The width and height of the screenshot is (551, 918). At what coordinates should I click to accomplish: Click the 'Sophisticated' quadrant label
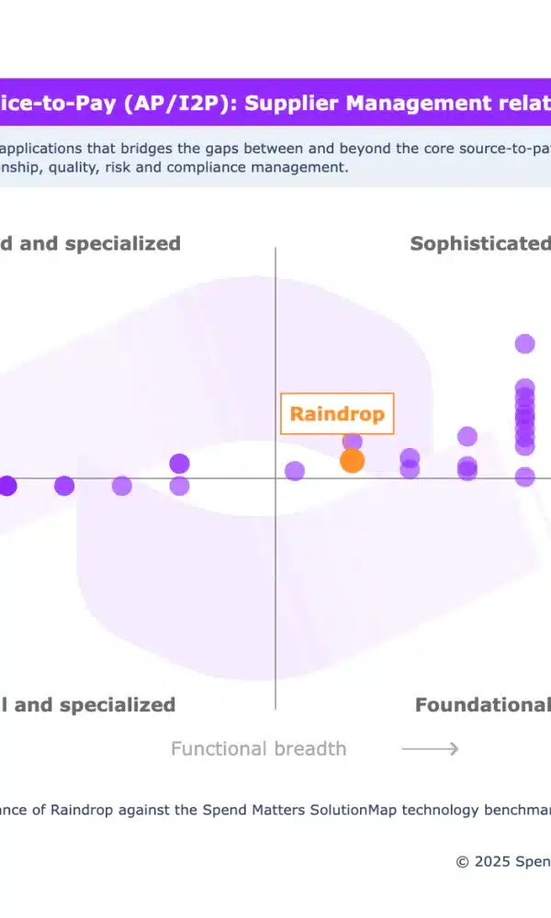(480, 243)
